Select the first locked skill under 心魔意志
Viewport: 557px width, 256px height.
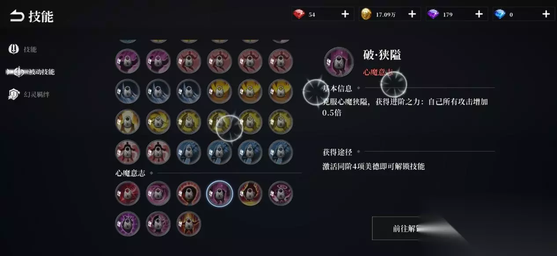click(x=128, y=193)
